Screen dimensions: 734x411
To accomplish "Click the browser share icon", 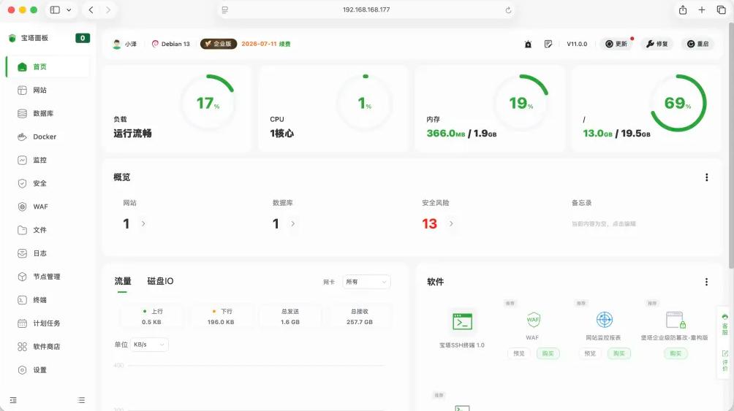I will point(683,9).
